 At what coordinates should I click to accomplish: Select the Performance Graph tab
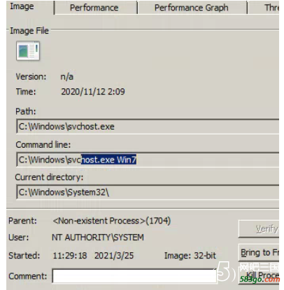192,8
